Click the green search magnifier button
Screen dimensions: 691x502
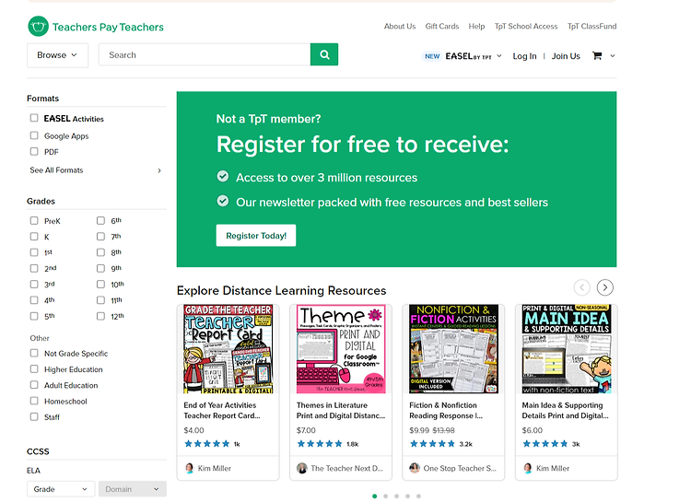click(x=324, y=54)
